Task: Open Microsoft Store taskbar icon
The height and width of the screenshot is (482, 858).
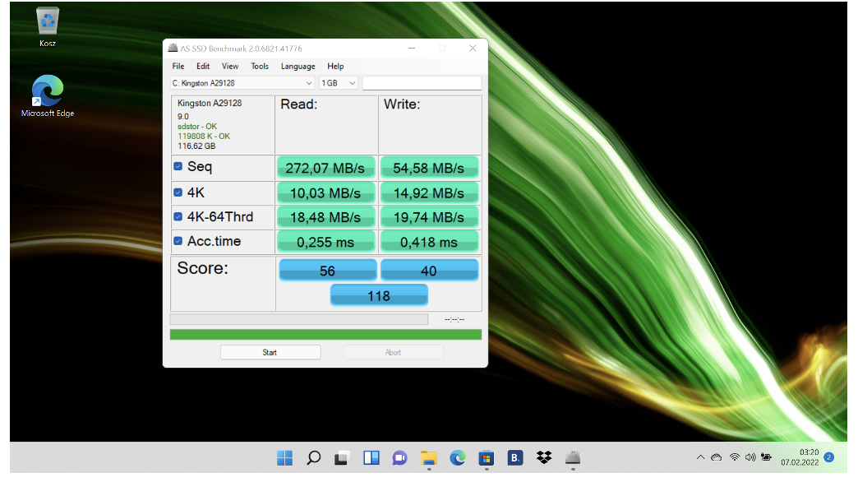Action: (x=487, y=458)
